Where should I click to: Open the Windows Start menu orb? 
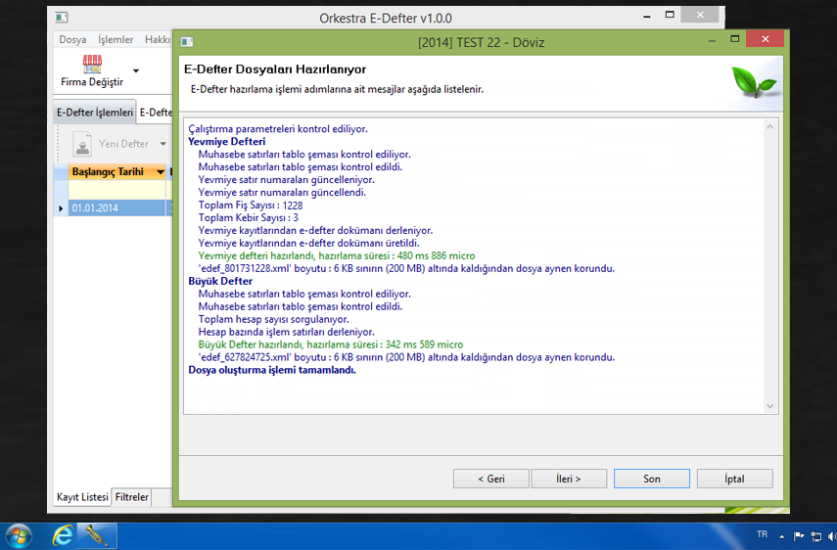pos(19,535)
